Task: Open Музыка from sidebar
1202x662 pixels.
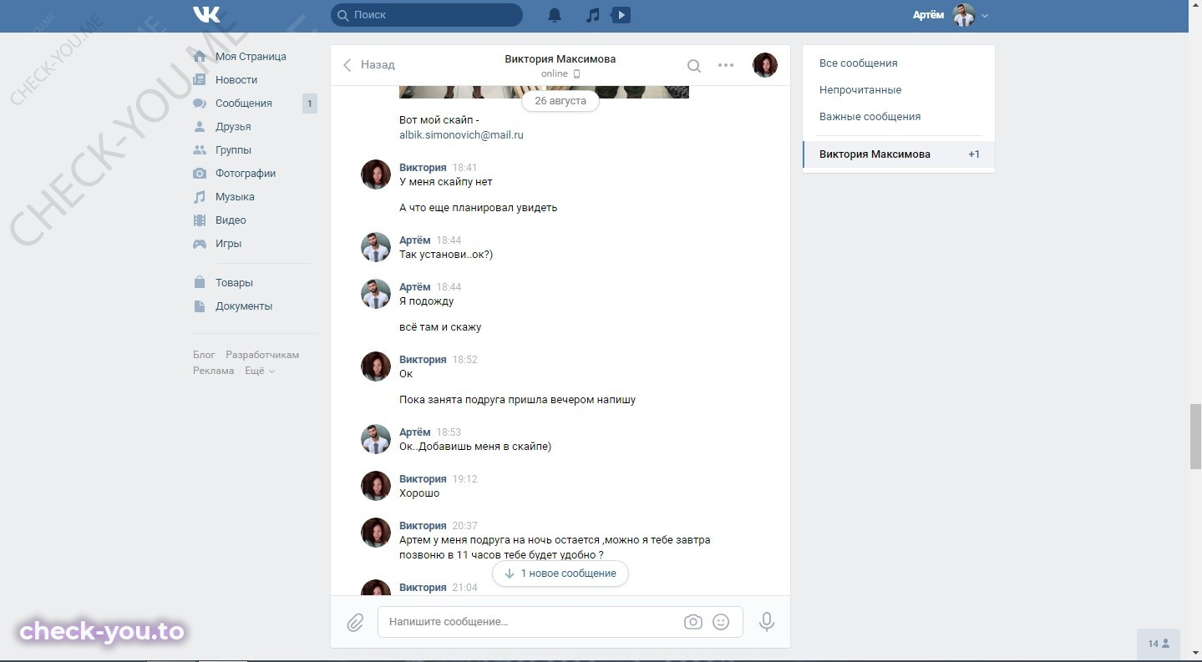Action: (235, 197)
